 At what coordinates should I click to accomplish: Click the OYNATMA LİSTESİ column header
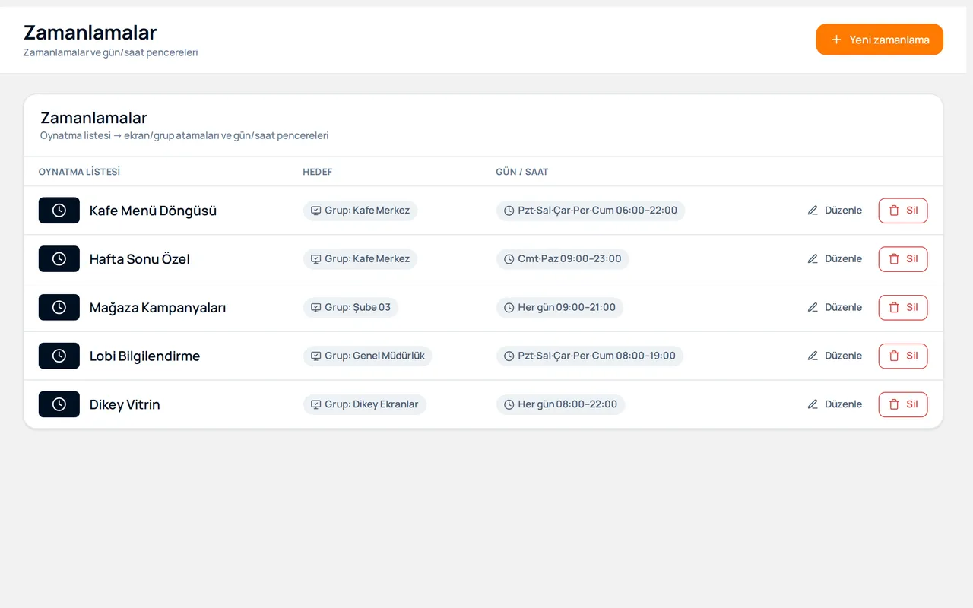click(79, 172)
